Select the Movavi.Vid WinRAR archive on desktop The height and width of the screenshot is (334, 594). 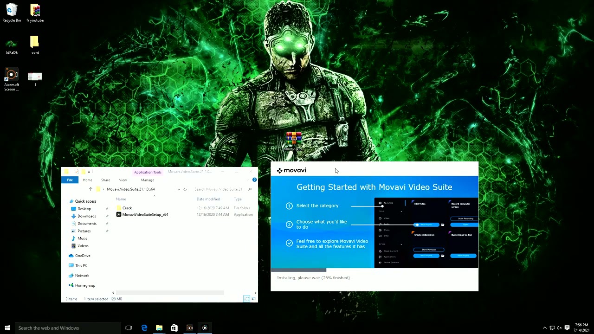[x=293, y=141]
